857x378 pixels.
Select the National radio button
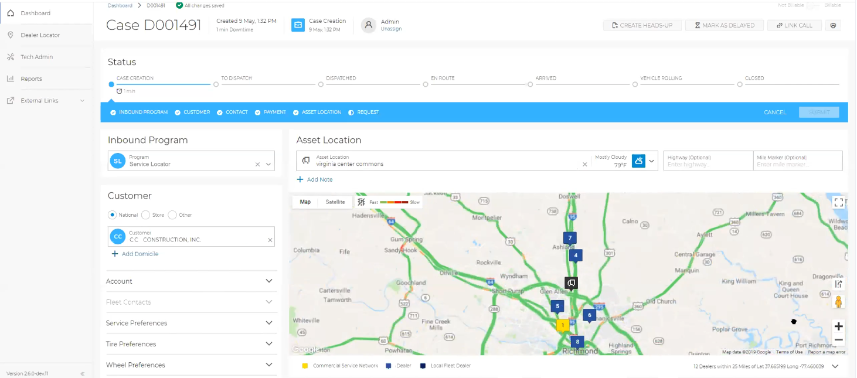(112, 215)
